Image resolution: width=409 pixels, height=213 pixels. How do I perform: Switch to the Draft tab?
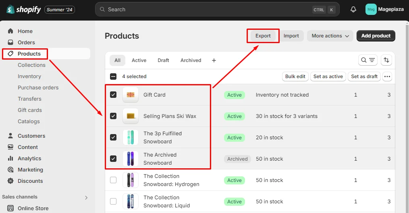pos(163,60)
